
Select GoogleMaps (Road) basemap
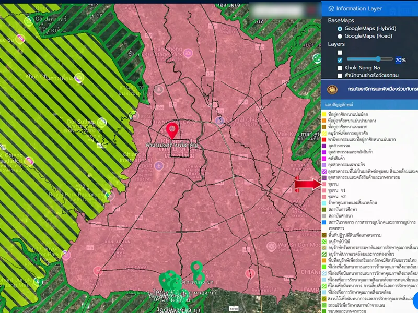click(x=340, y=36)
